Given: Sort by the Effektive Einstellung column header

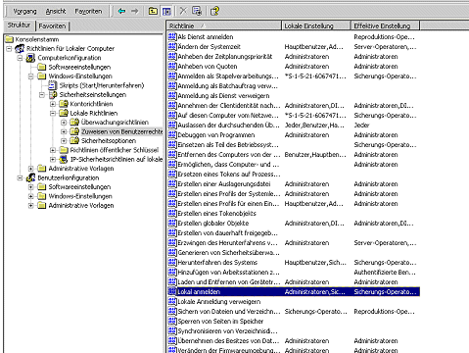Looking at the screenshot, I should 385,25.
